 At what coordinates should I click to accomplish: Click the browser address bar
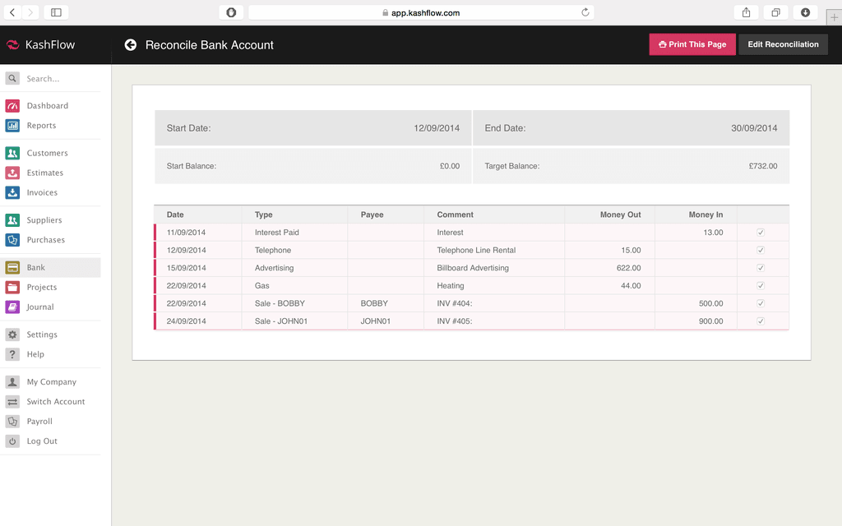click(x=421, y=12)
